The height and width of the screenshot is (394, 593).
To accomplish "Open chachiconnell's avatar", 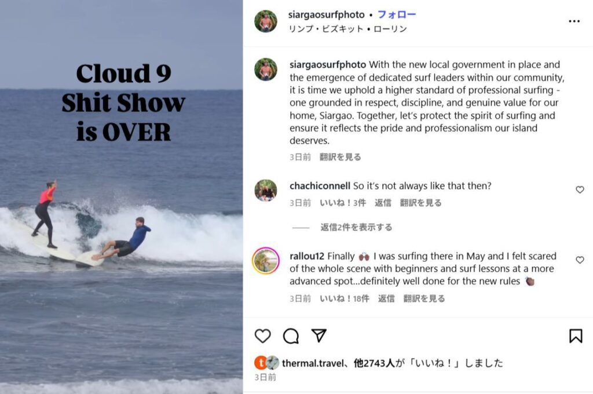I will (x=265, y=191).
